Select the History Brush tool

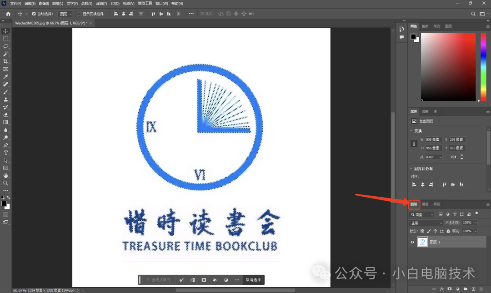pyautogui.click(x=5, y=107)
